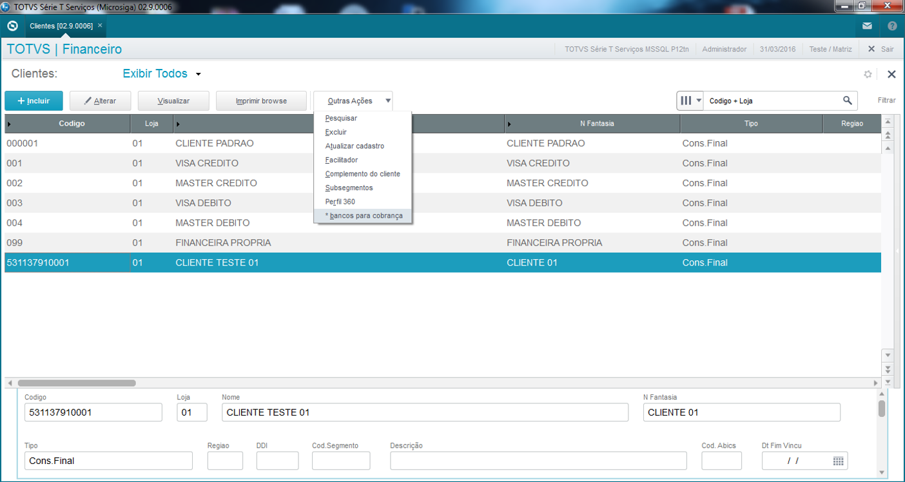Click the magnifying glass search icon
This screenshot has height=482, width=905.
(848, 101)
